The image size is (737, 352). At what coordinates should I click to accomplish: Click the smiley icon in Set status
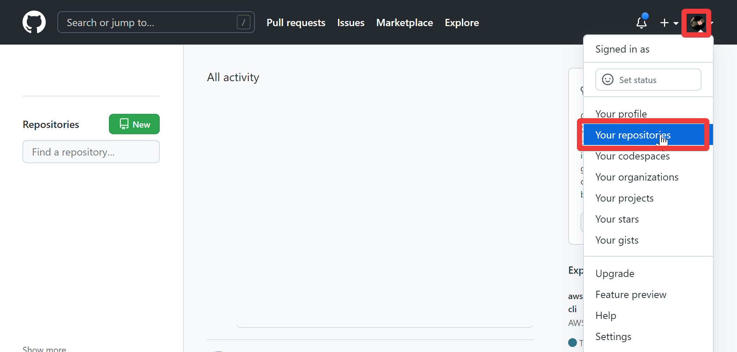coord(608,80)
